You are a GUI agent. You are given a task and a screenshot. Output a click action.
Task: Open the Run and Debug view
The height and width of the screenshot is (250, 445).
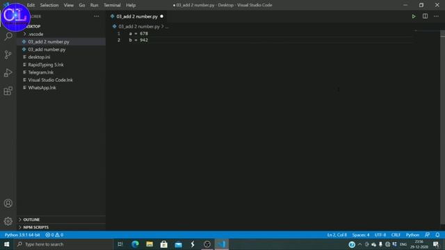pos(8,73)
